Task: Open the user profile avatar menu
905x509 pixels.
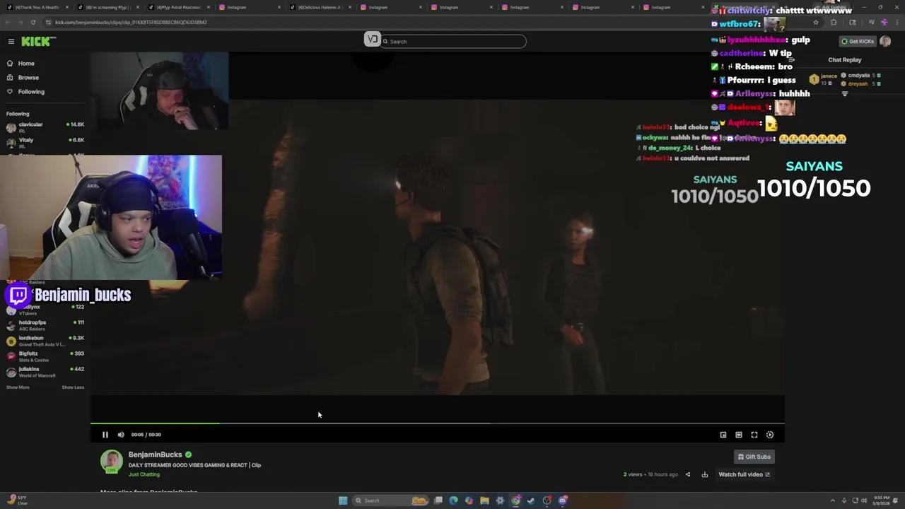Action: click(885, 42)
